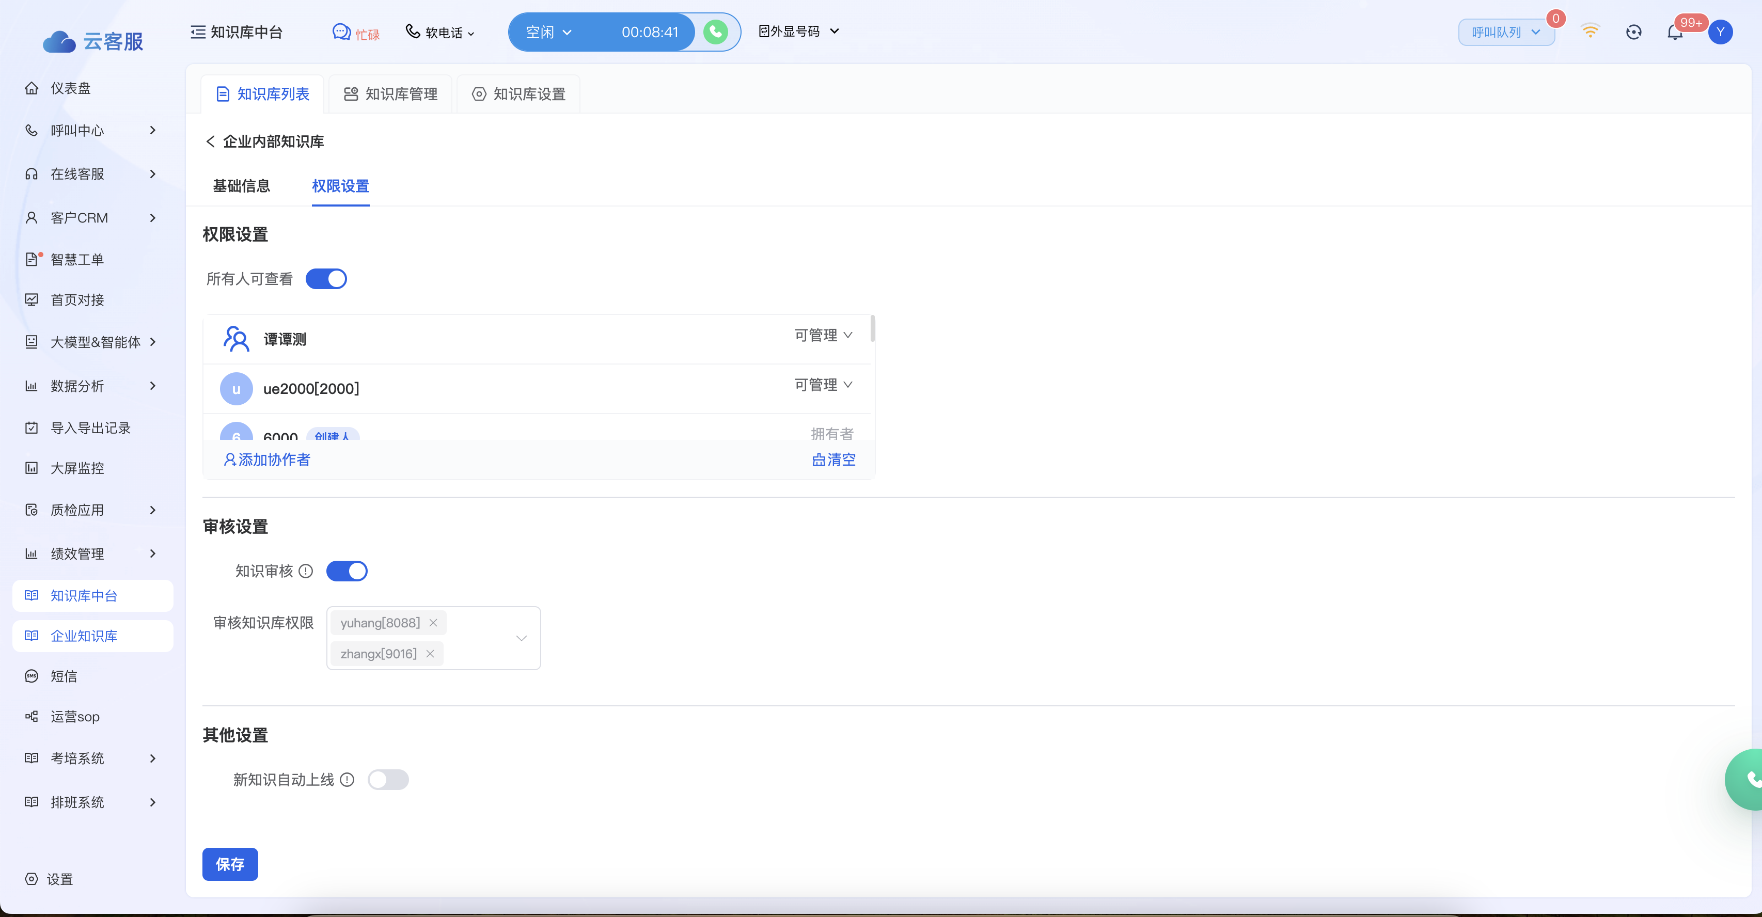Click the back arrow beside 企业内部知识库

point(210,141)
